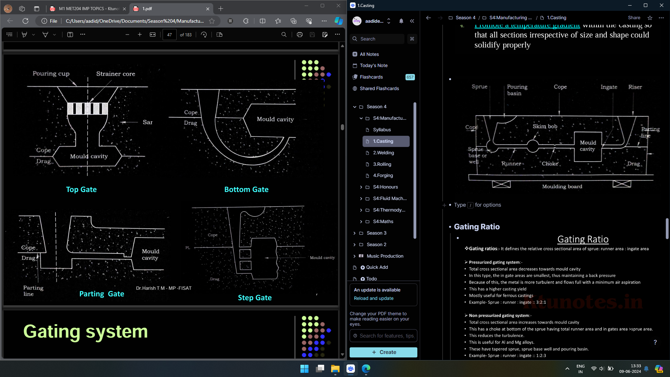
Task: Click the fit to width icon
Action: point(152,35)
